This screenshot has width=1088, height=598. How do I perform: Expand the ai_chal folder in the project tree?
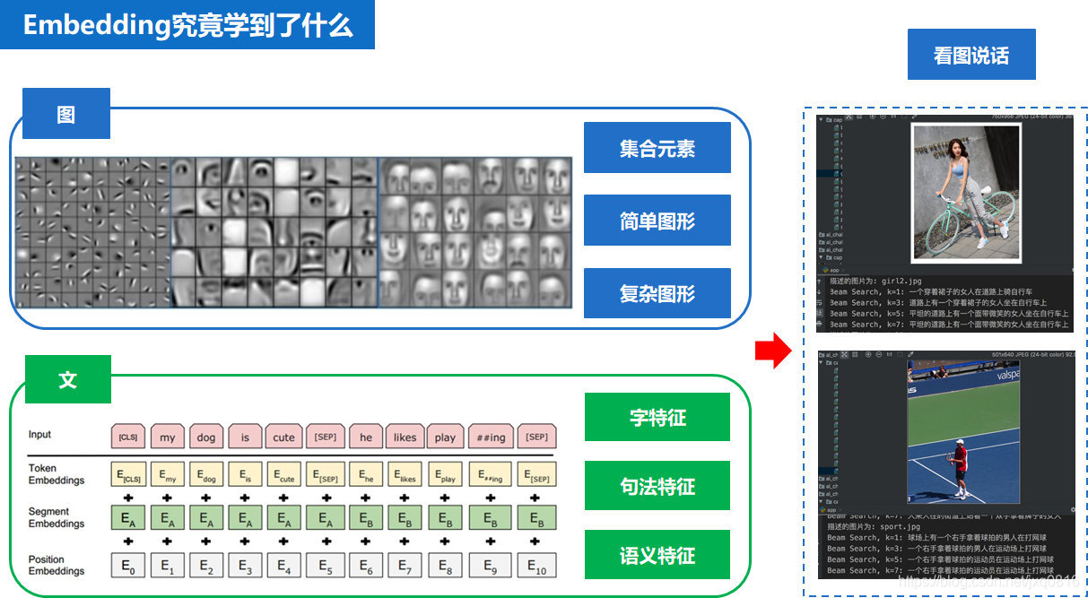[823, 242]
